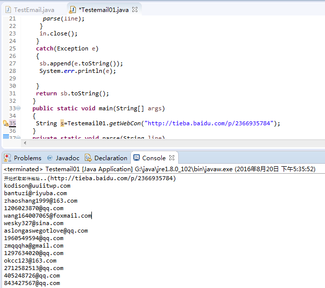Close the Console view tab
325x288 pixels.
click(x=171, y=158)
